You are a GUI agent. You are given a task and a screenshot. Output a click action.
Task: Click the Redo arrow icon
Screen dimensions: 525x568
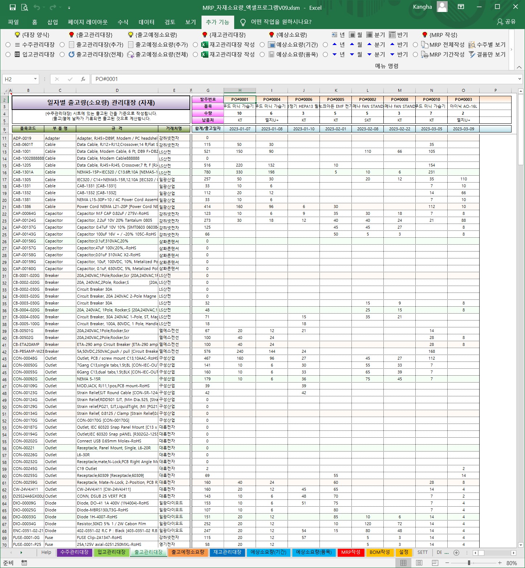(53, 7)
